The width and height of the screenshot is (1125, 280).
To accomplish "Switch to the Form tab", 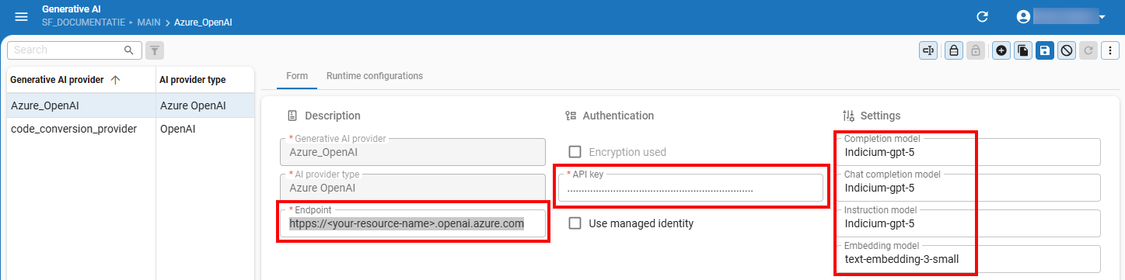I will coord(297,76).
